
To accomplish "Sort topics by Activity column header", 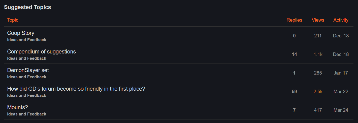I will coord(341,20).
